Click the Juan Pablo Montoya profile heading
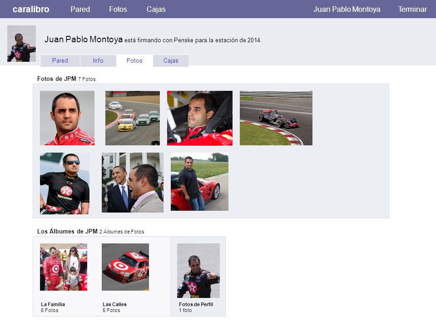Screen dimensions: 436x327 coord(84,39)
